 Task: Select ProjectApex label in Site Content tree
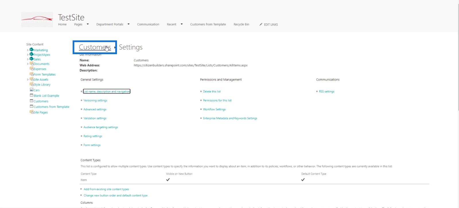(42, 55)
